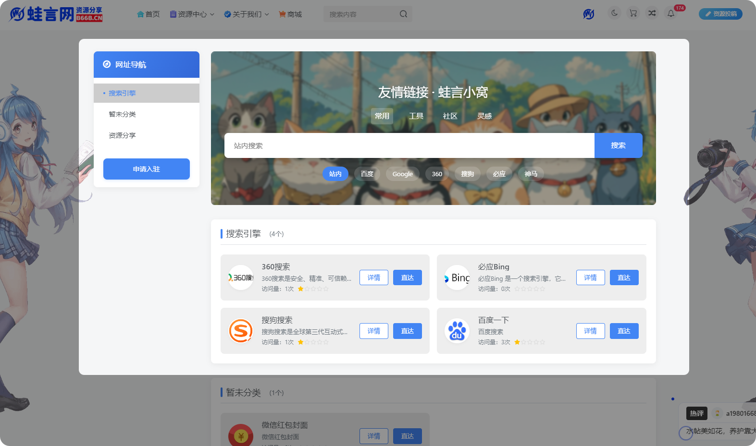The width and height of the screenshot is (756, 446).
Task: Select the Google search engine option
Action: [403, 174]
